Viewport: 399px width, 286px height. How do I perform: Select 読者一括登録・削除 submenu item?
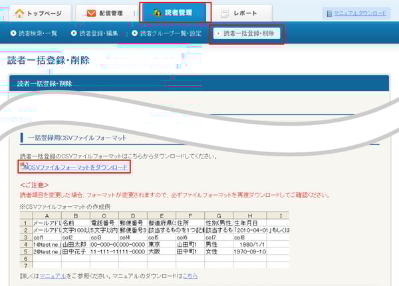pyautogui.click(x=247, y=33)
